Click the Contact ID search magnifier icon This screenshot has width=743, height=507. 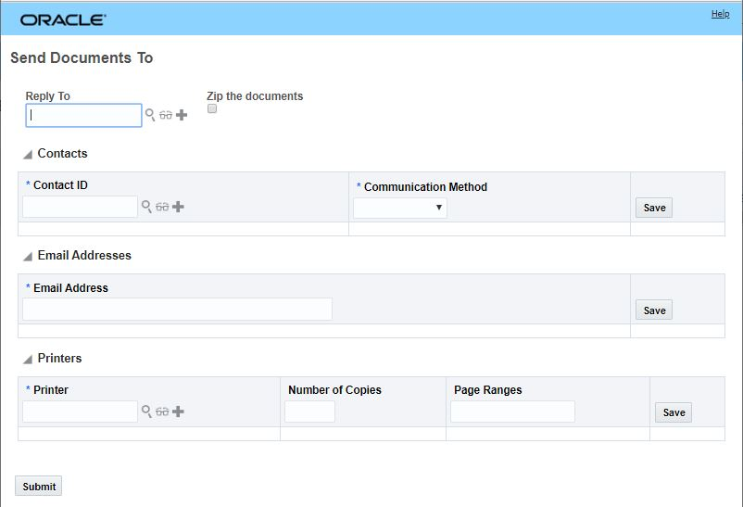pos(146,207)
